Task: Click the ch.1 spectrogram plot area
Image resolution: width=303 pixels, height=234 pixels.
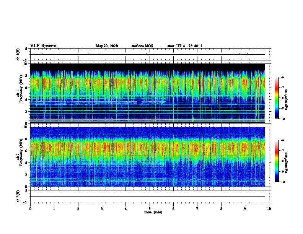Action: point(148,93)
